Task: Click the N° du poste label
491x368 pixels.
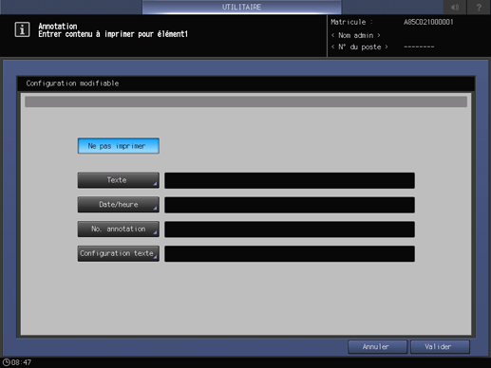Action: point(360,46)
